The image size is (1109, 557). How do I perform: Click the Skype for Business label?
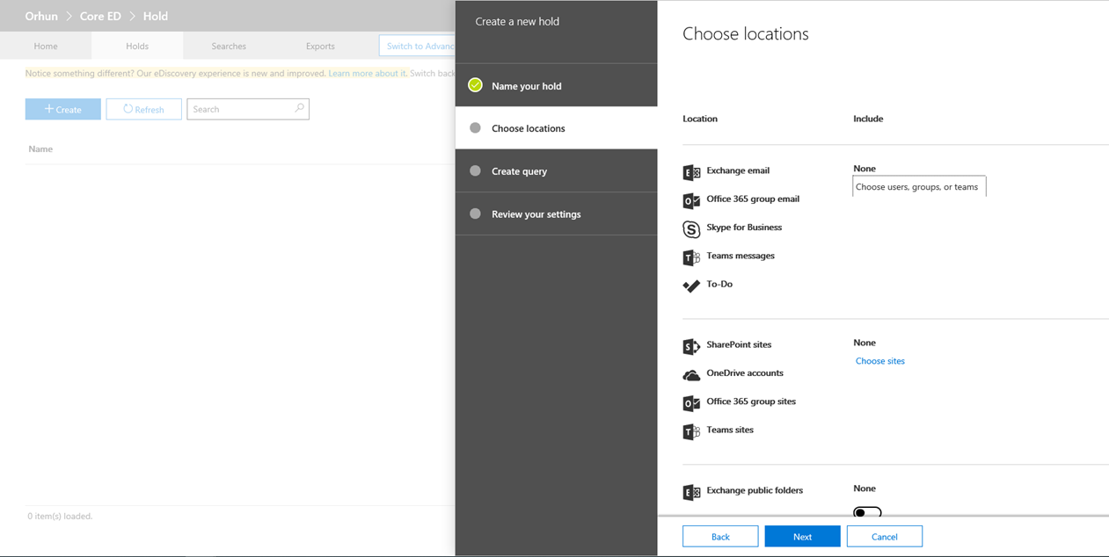pos(744,227)
